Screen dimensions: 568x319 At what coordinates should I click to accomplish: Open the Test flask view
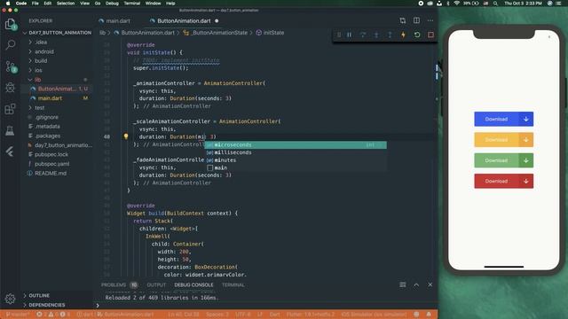pos(10,130)
